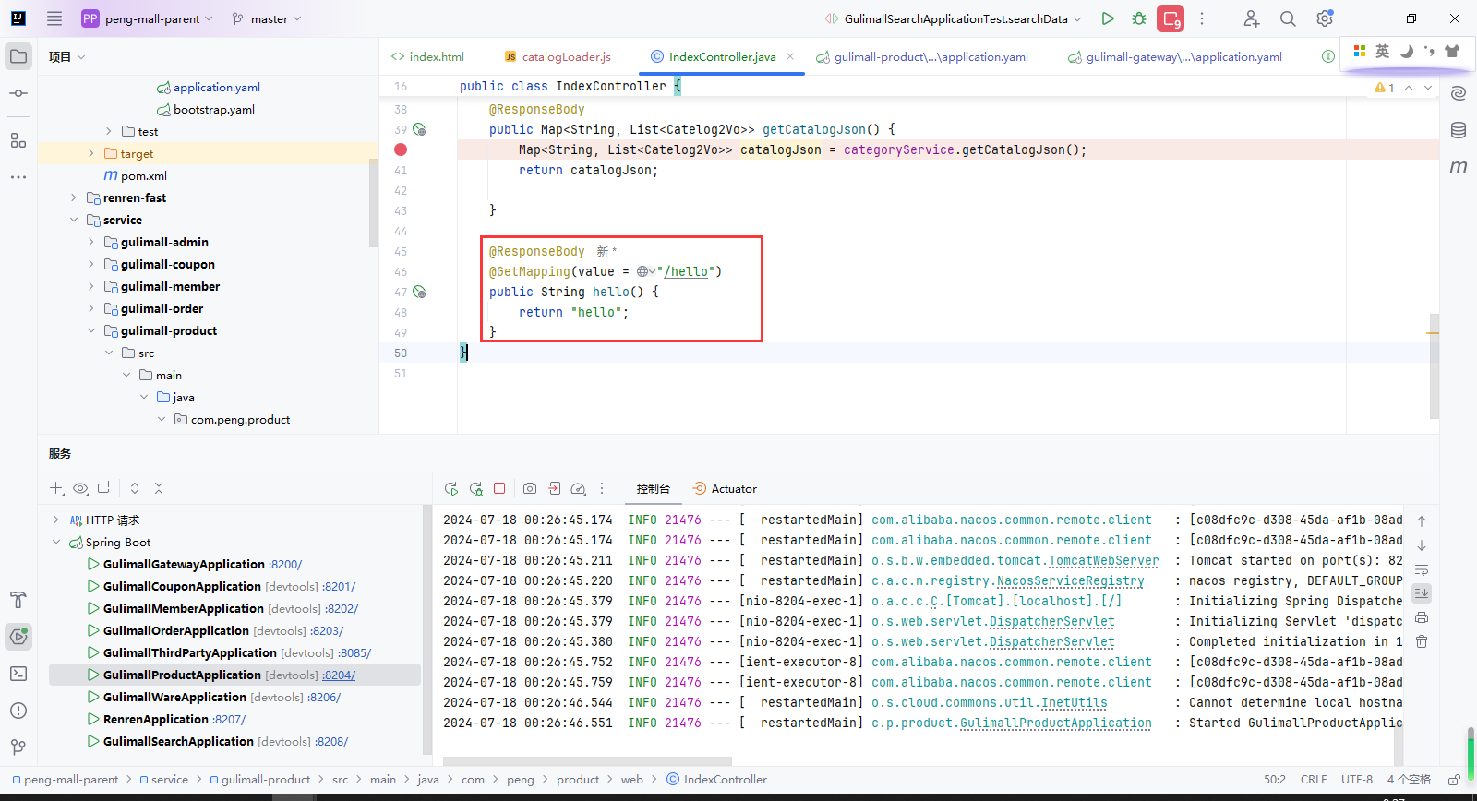This screenshot has width=1477, height=801.
Task: Open CRLF line separator setting
Action: pos(1314,780)
